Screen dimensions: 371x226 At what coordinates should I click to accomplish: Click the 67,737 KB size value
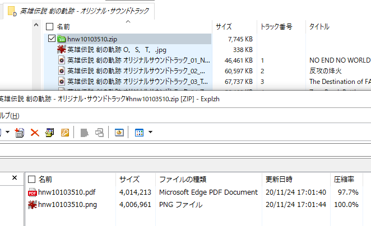pyautogui.click(x=239, y=82)
